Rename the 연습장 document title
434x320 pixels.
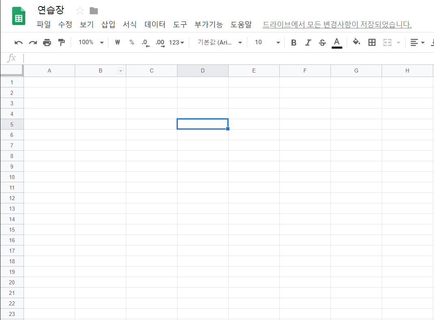tap(51, 10)
